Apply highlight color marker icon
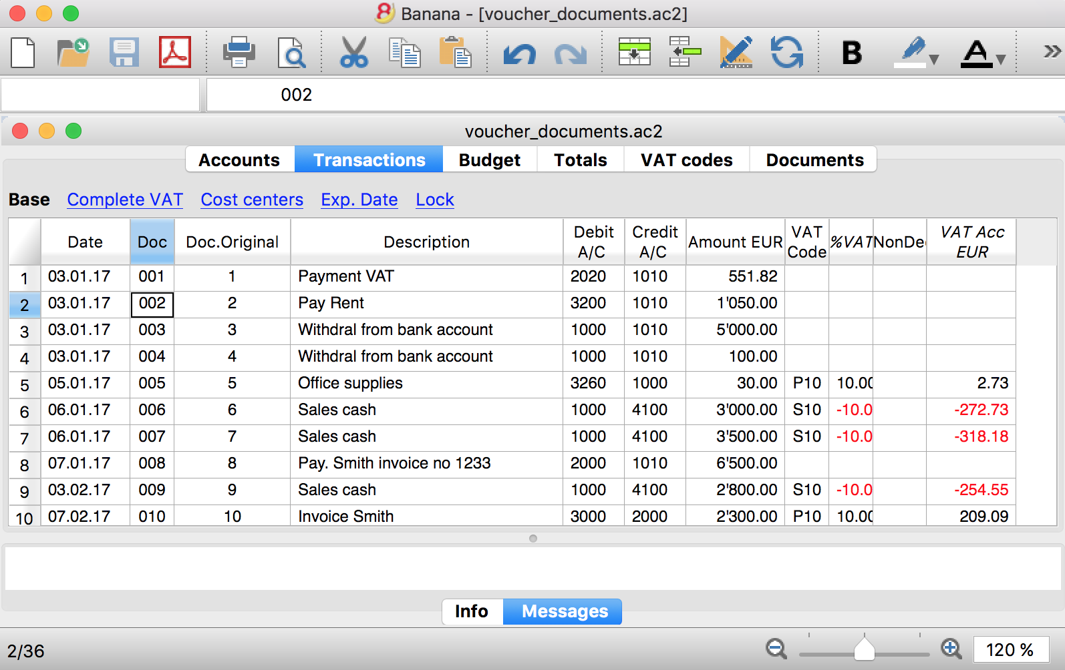Screen dimensions: 1065x670 tap(911, 53)
